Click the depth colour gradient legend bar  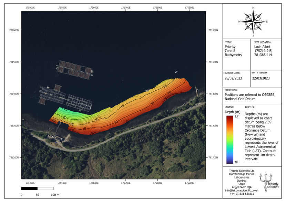tap(229, 140)
